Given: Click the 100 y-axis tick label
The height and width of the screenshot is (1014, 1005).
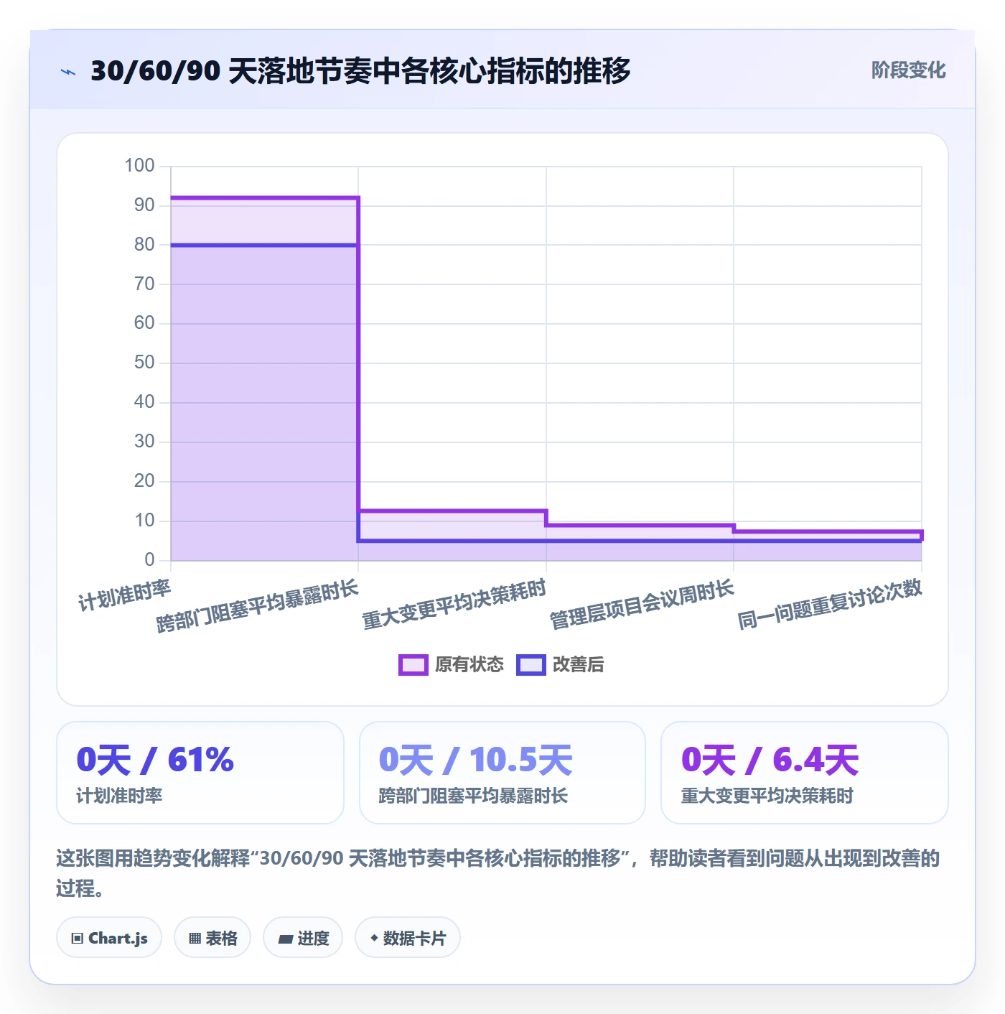Looking at the screenshot, I should [x=139, y=166].
